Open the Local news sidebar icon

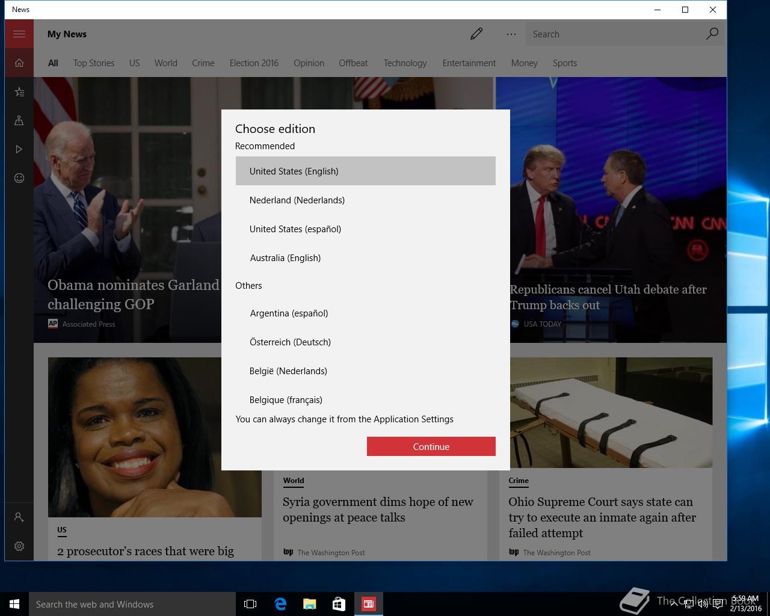(19, 120)
